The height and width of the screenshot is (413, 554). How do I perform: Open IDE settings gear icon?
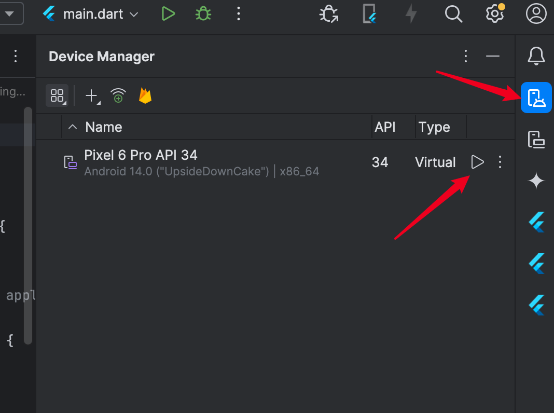[495, 14]
